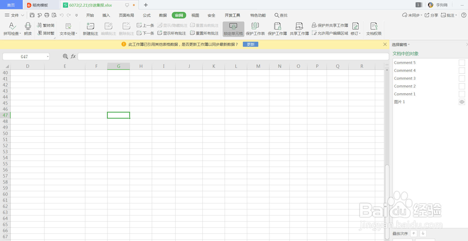Viewport: 468px width, 241px height.
Task: Click the 更新 button in notification bar
Action: 250,44
